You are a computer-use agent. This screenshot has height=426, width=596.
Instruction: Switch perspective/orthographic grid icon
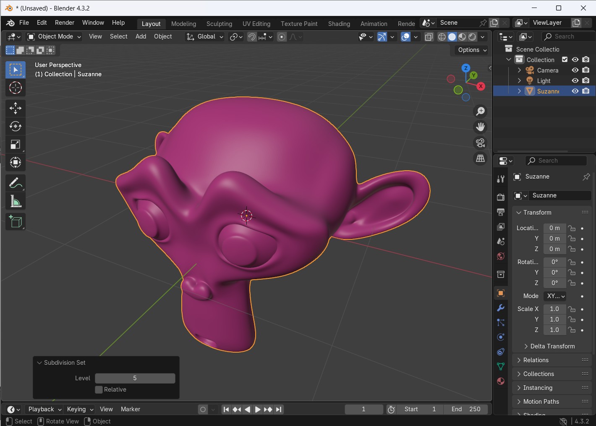(480, 158)
